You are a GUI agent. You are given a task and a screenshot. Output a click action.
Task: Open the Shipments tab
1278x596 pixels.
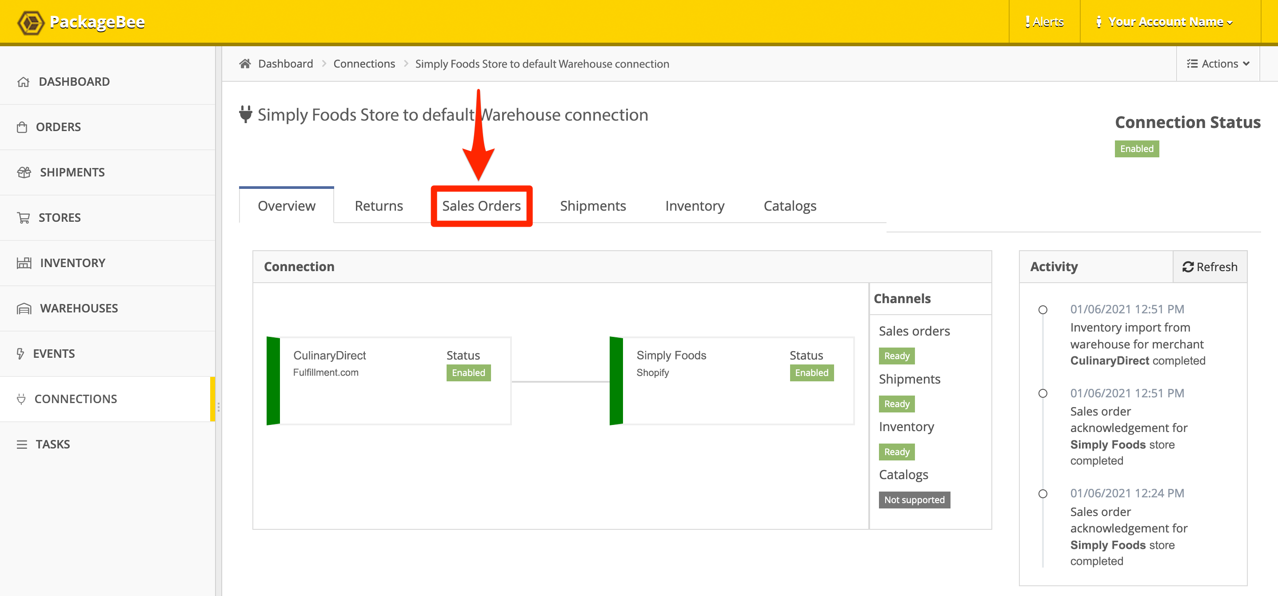[593, 206]
